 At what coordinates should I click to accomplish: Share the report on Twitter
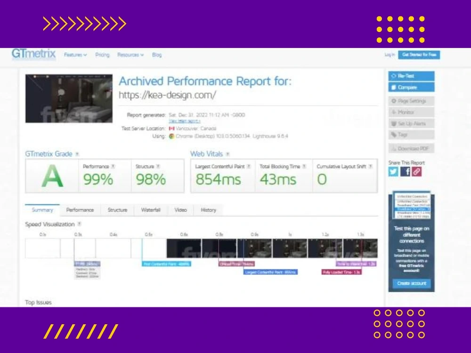393,172
